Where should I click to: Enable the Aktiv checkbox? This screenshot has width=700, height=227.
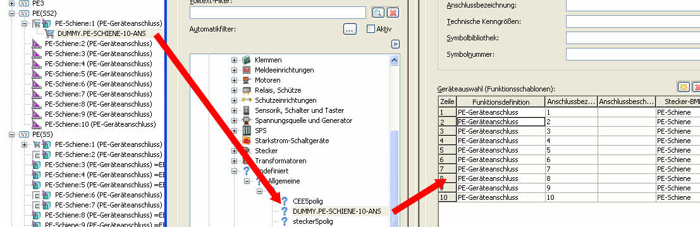(x=371, y=29)
